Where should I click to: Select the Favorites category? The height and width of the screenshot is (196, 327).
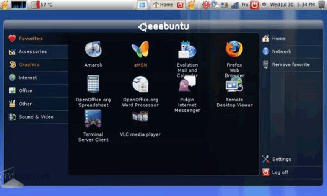tap(31, 38)
